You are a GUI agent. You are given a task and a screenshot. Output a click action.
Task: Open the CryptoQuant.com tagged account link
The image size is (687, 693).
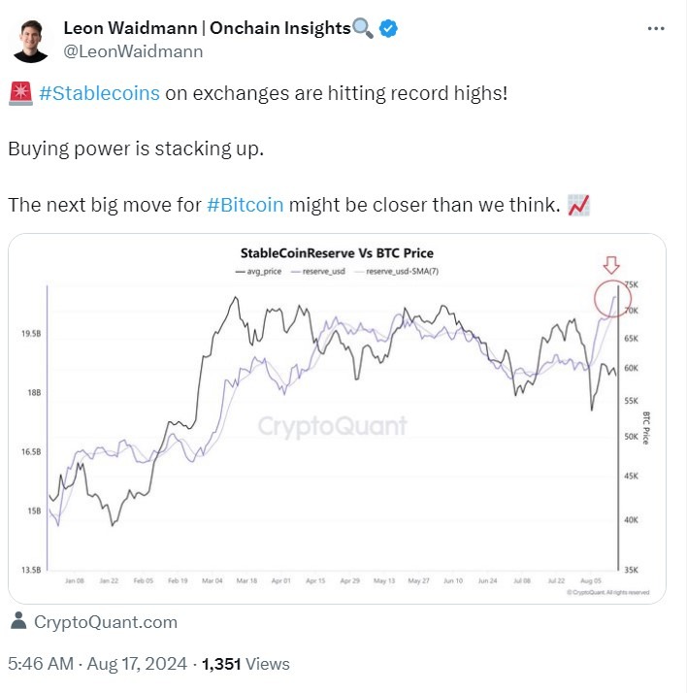(x=105, y=622)
